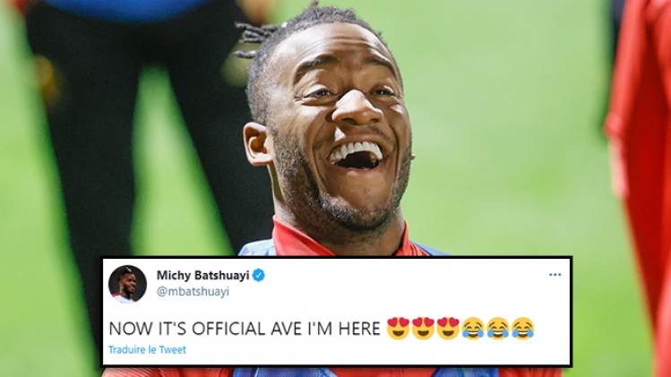Click the third heart-eyes emoji
671x377 pixels.
(448, 329)
